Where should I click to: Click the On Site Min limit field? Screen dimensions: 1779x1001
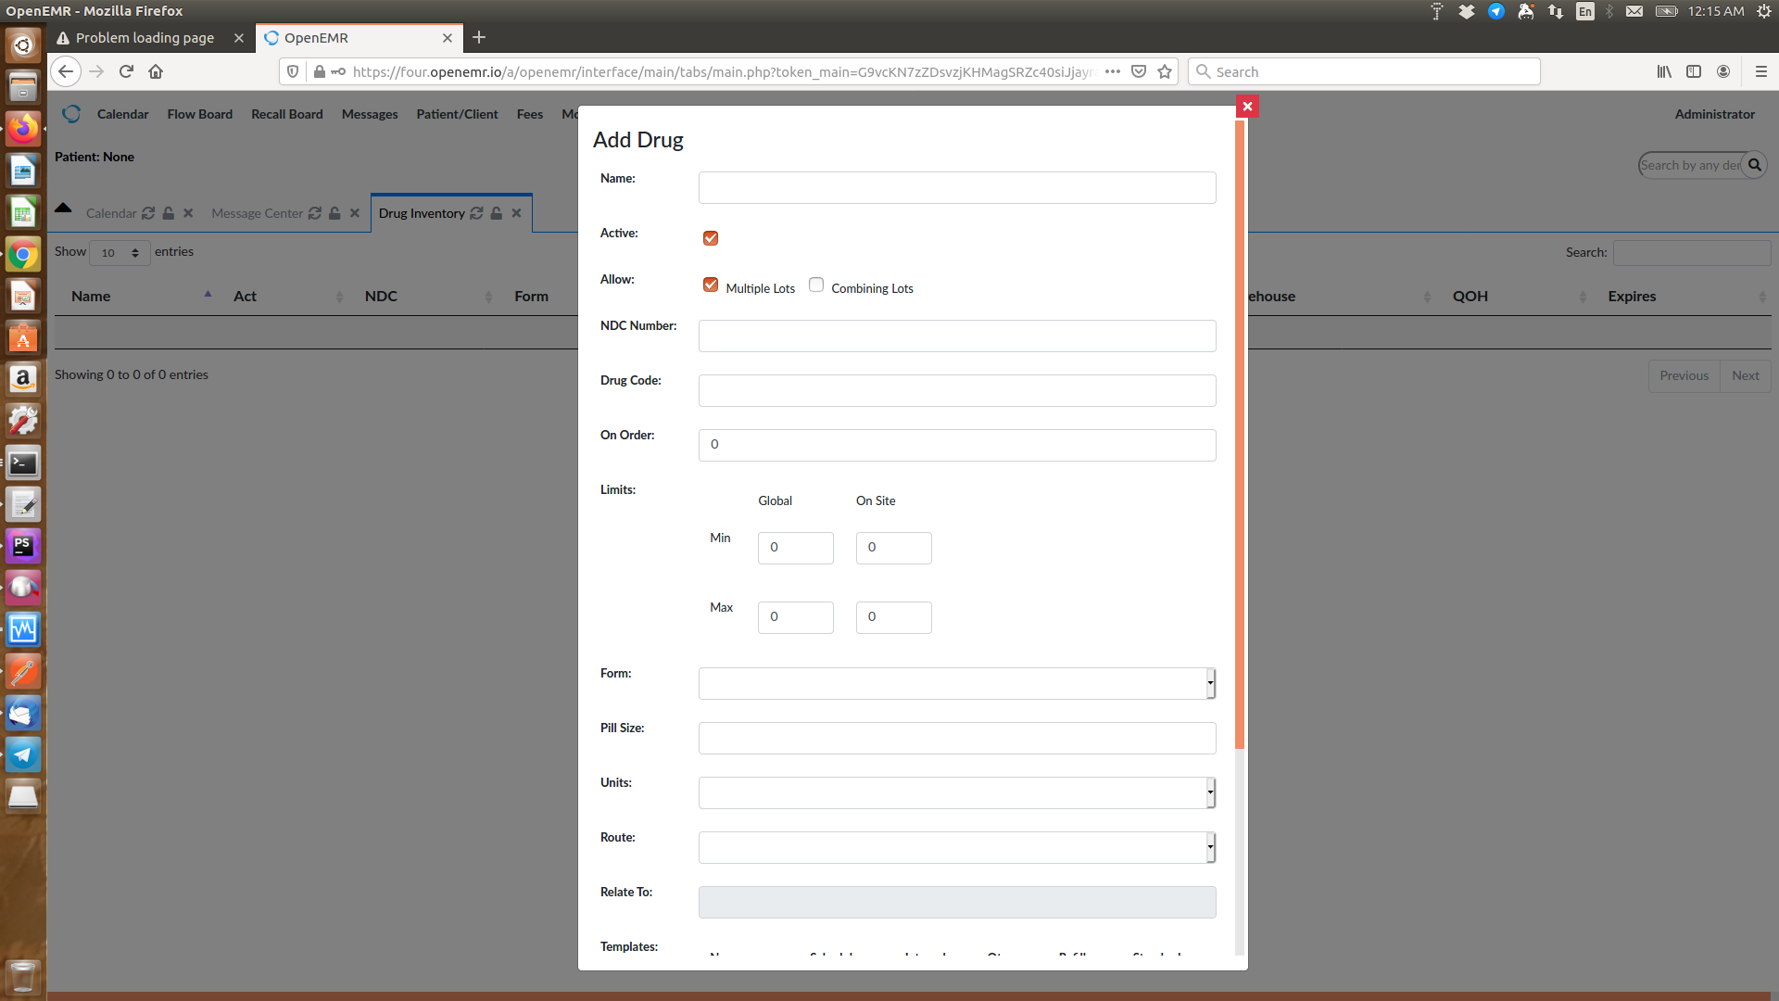coord(894,548)
